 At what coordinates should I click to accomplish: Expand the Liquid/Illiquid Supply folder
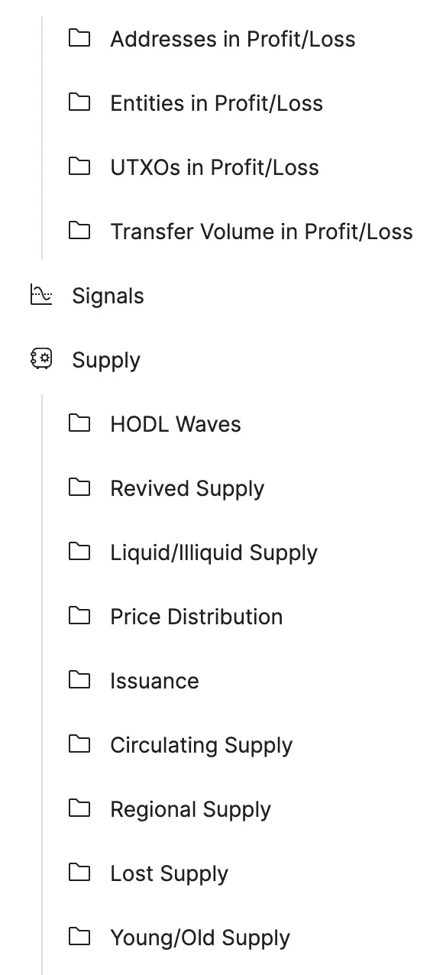(214, 552)
